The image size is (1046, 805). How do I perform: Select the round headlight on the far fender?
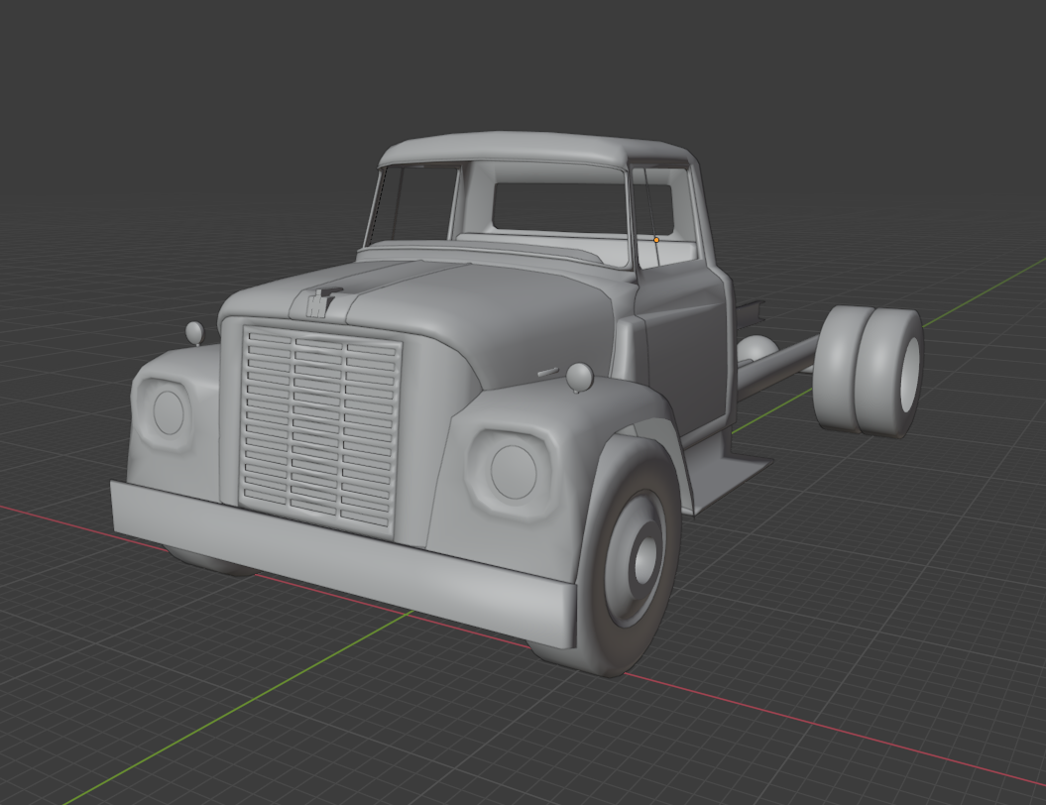pos(169,412)
